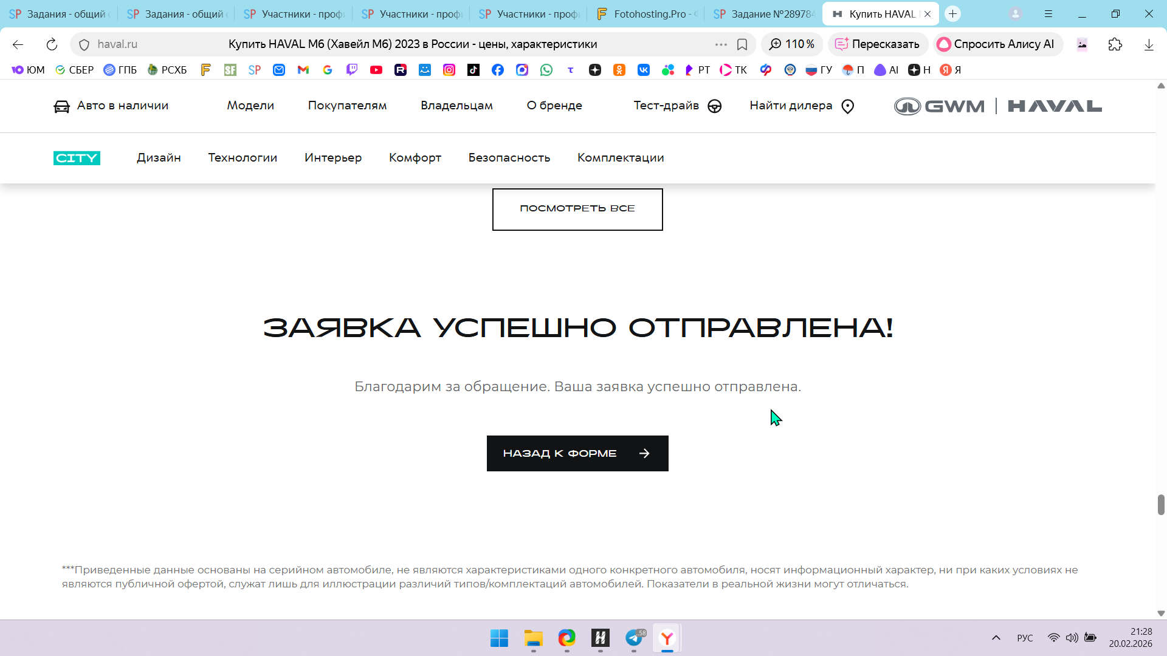Go to Комплектации section tab
1167x656 pixels.
[620, 158]
